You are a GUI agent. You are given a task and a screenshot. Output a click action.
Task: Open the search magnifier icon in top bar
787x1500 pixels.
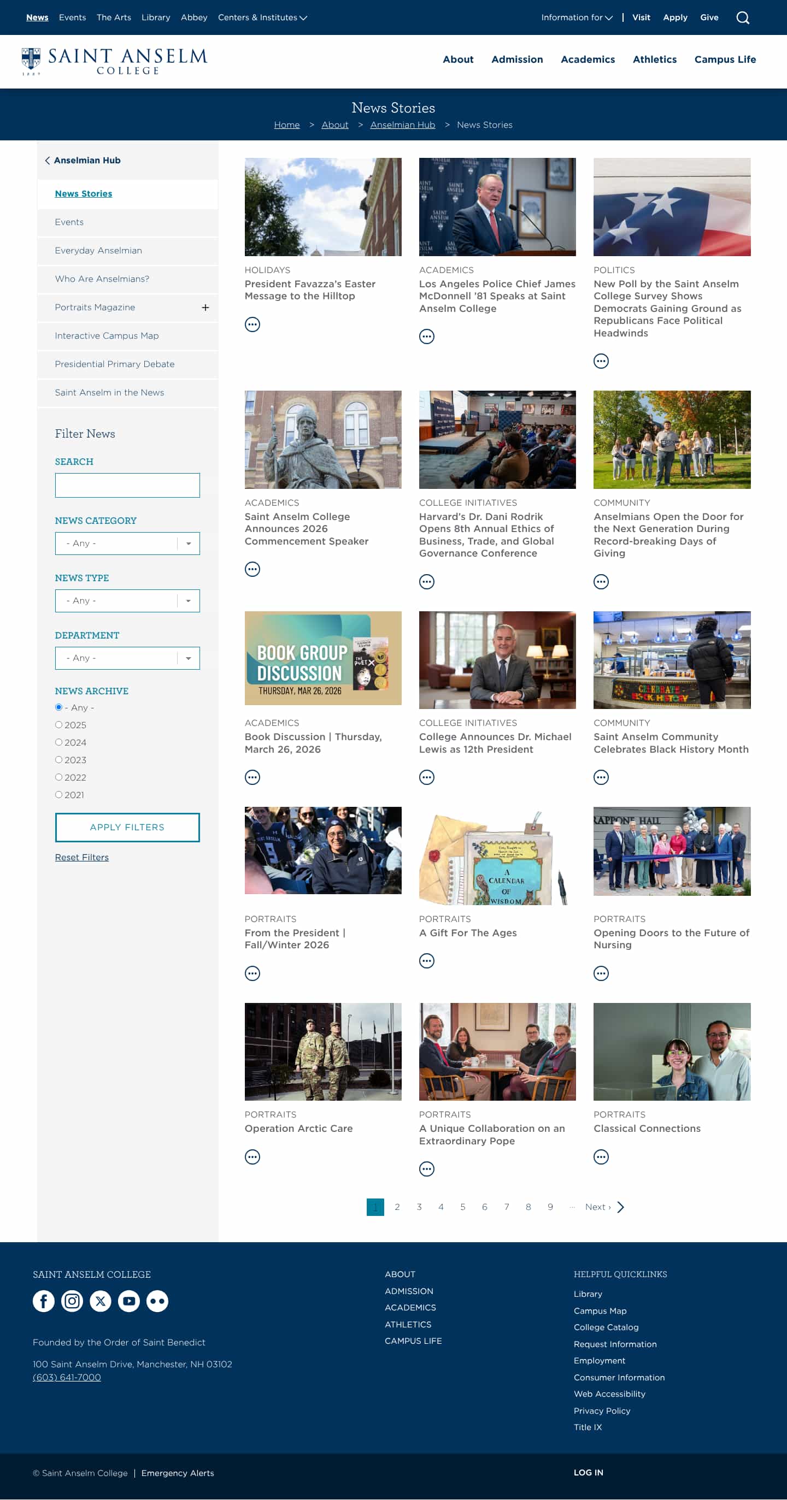tap(742, 17)
